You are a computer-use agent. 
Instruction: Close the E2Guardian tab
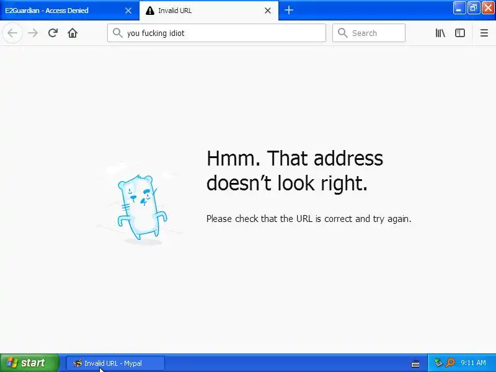(128, 11)
